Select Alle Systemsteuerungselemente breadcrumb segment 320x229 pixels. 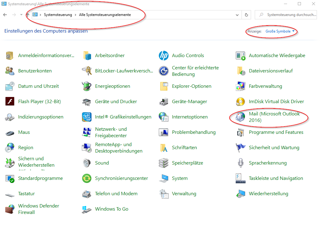pyautogui.click(x=105, y=15)
